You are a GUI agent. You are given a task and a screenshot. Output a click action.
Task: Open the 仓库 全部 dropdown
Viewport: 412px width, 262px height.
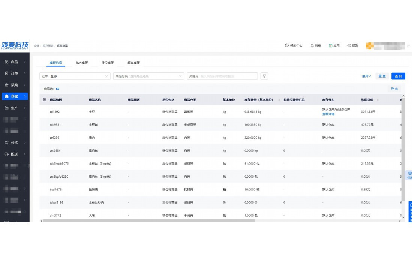pyautogui.click(x=75, y=76)
